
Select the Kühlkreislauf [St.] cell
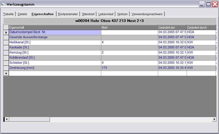click(55, 58)
